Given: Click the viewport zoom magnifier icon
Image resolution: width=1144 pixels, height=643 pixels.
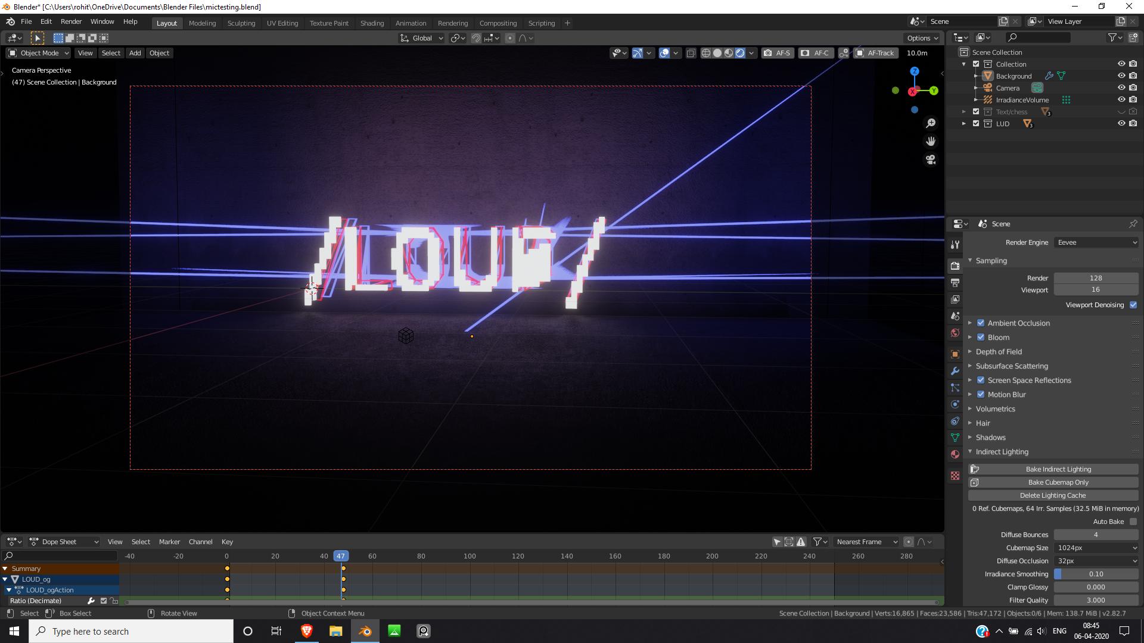Looking at the screenshot, I should [x=931, y=123].
